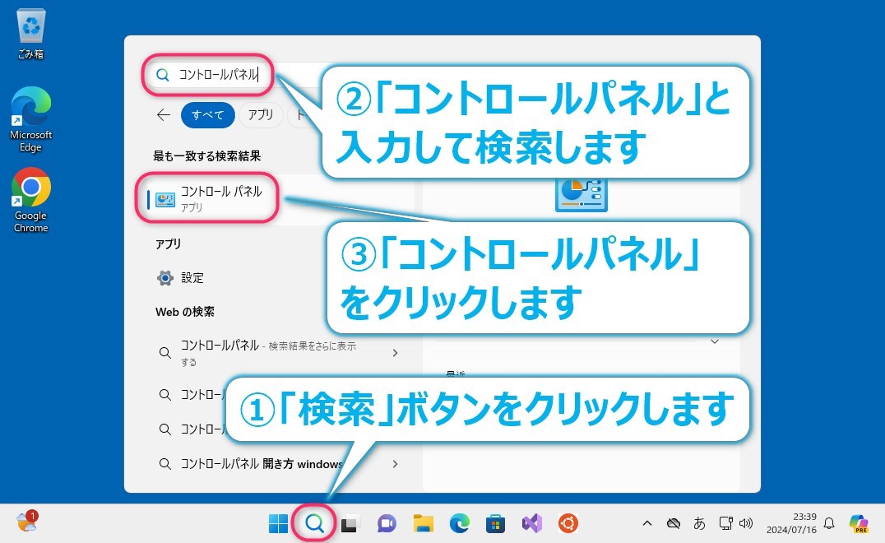Launch Copilot from the system tray
Viewport: 885px width, 543px height.
[859, 522]
